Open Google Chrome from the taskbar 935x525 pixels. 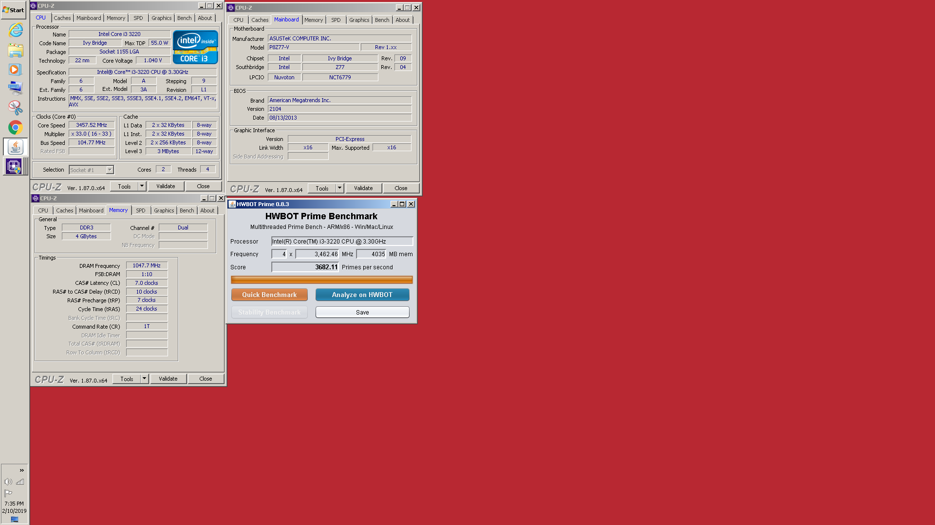[x=15, y=127]
